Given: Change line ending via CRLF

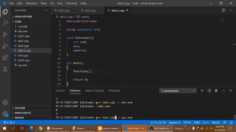Looking at the screenshot, I should (x=197, y=122).
